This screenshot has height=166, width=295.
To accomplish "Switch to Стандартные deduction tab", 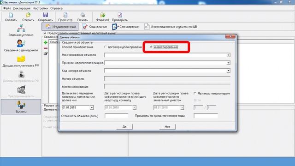I will coord(125,27).
